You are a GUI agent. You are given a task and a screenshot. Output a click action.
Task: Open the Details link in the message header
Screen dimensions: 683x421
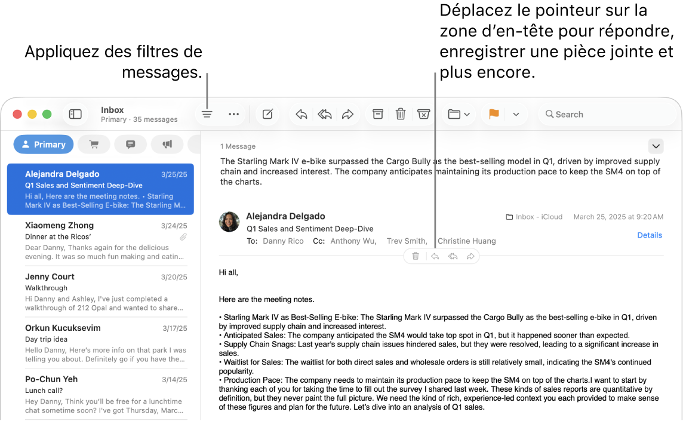[650, 235]
